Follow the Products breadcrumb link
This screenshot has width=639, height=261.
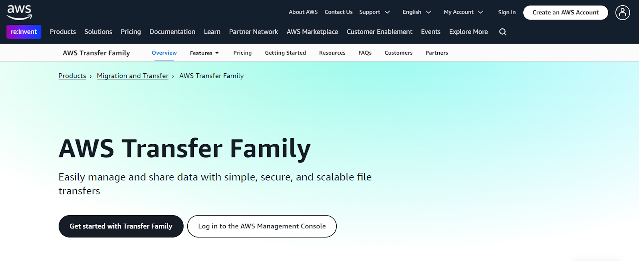(72, 76)
